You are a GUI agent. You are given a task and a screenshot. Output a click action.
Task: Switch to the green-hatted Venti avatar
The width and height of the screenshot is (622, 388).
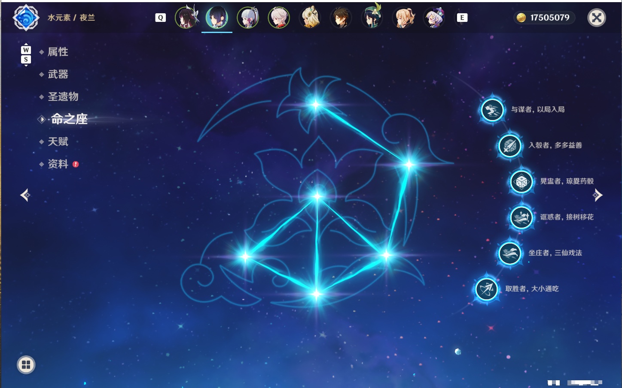[372, 18]
